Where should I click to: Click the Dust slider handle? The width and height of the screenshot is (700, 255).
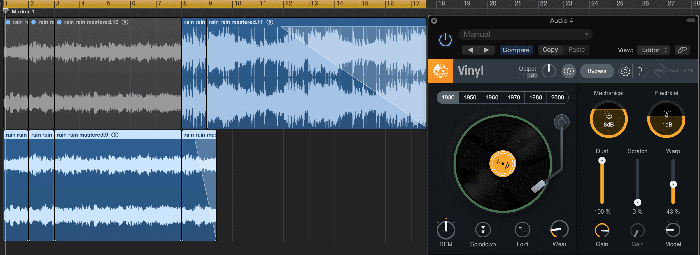[602, 160]
